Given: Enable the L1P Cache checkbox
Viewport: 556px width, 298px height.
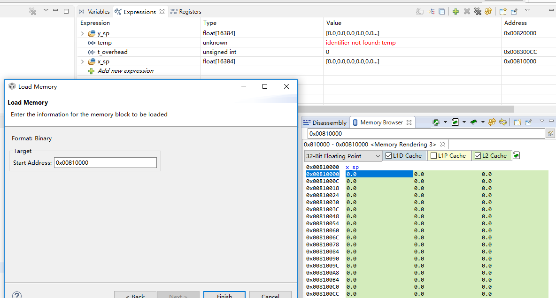Looking at the screenshot, I should click(433, 155).
